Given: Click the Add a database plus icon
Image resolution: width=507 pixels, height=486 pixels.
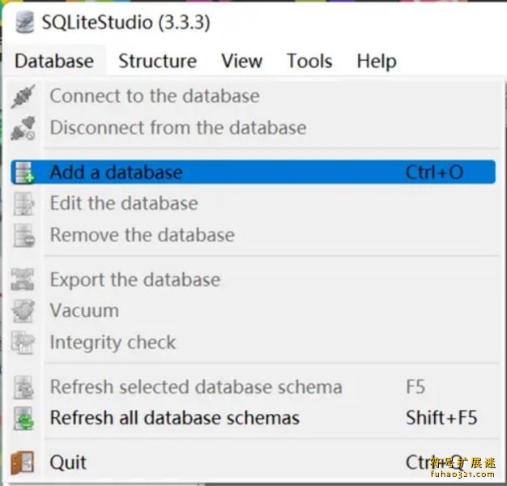Looking at the screenshot, I should point(23,173).
